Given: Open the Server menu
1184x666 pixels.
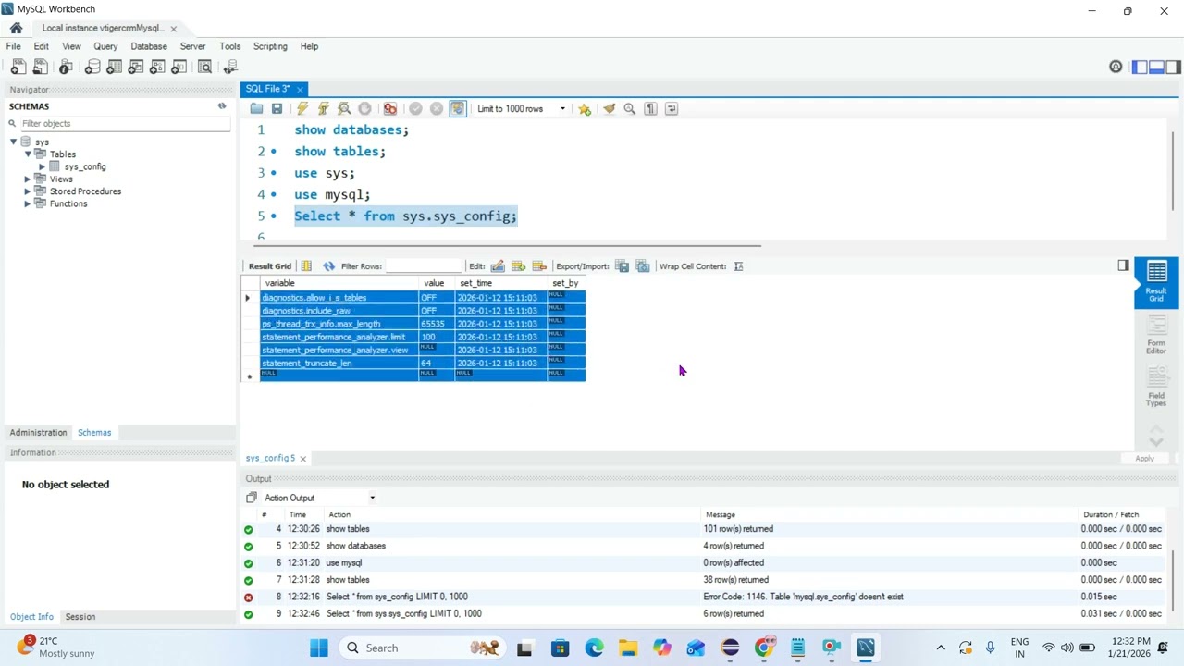Looking at the screenshot, I should tap(192, 46).
